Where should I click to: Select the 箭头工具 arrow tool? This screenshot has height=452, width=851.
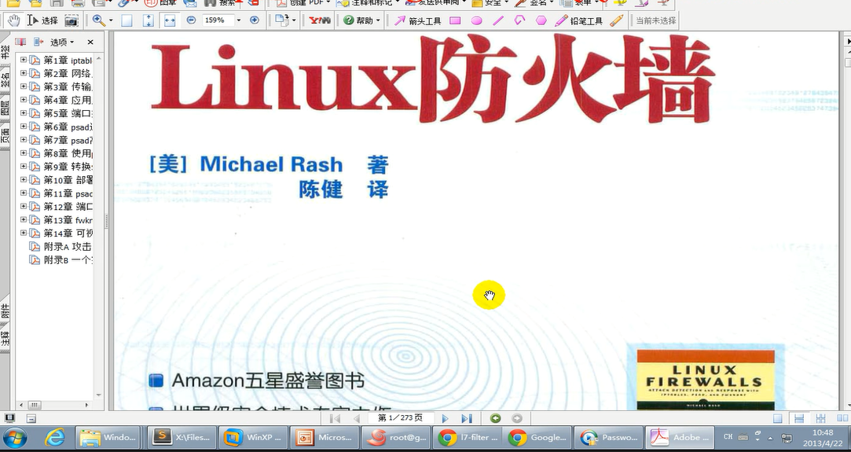(417, 20)
